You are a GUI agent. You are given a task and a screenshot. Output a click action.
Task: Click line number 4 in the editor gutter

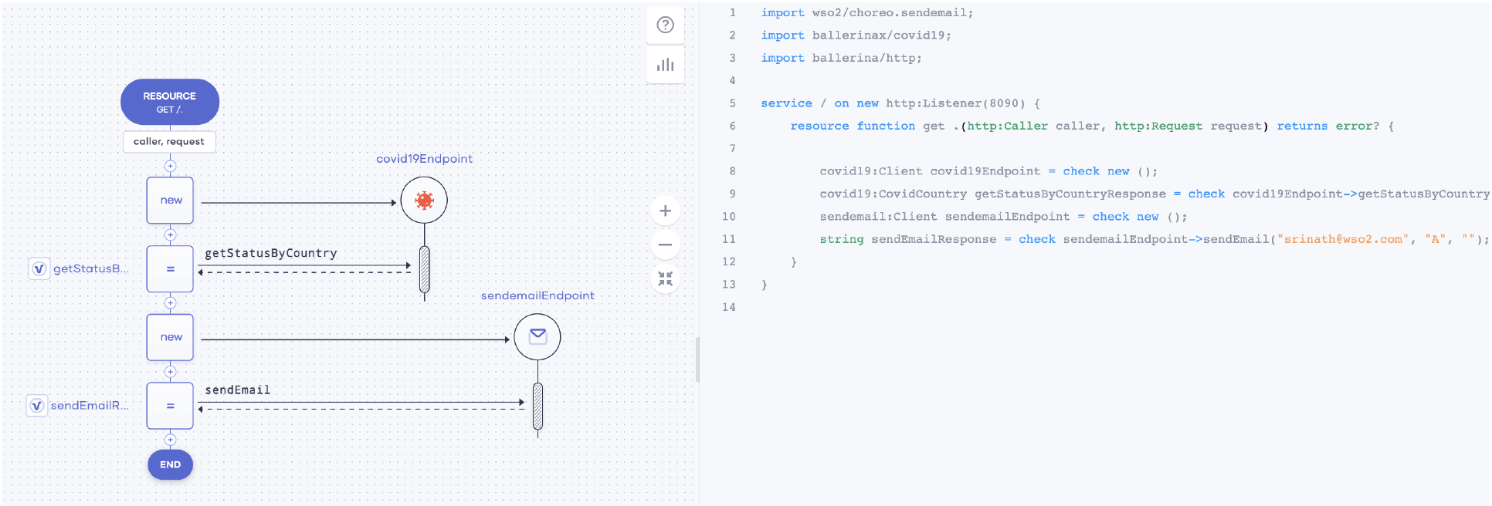tap(732, 80)
